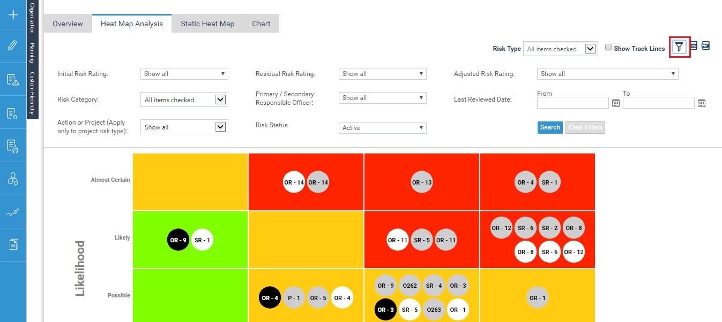Click the Clear Filters button
722x322 pixels.
tap(585, 127)
